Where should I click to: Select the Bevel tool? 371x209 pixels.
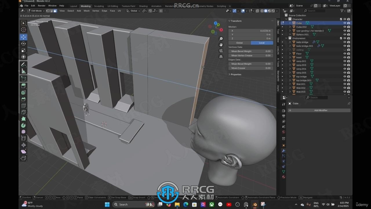(x=23, y=99)
